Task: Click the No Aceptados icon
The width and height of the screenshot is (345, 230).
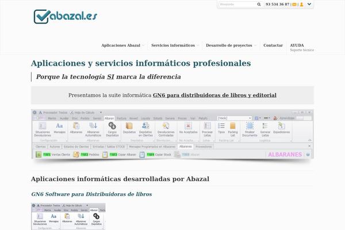Action: point(189,128)
